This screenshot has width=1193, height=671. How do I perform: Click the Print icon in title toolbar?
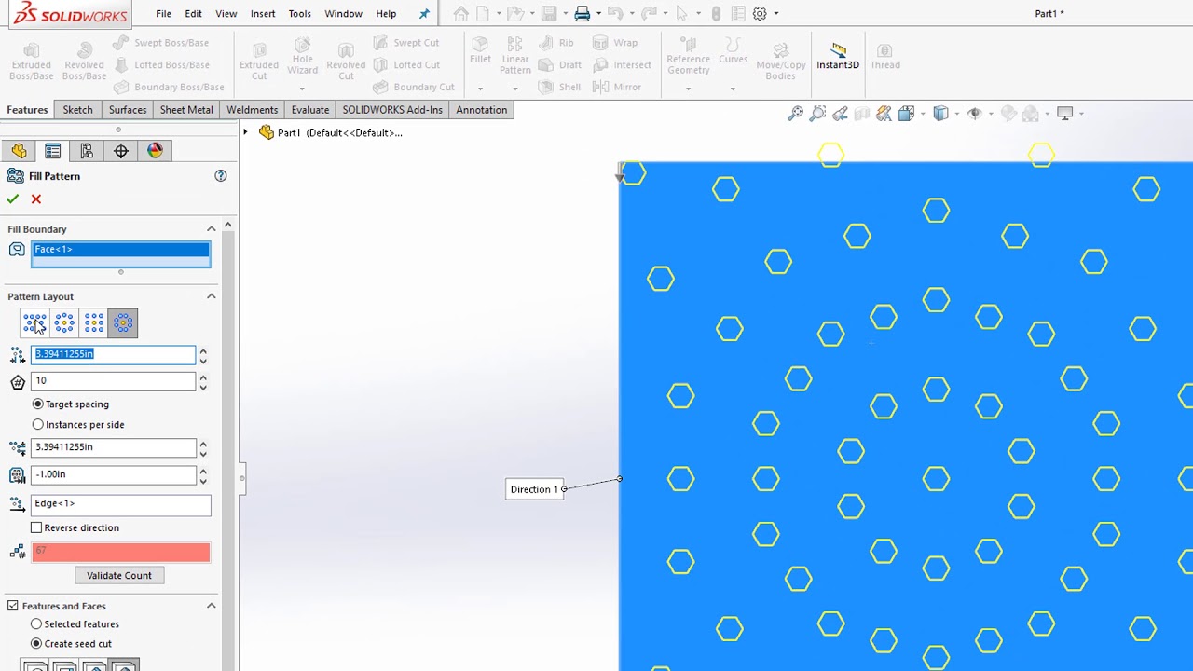[x=583, y=14]
